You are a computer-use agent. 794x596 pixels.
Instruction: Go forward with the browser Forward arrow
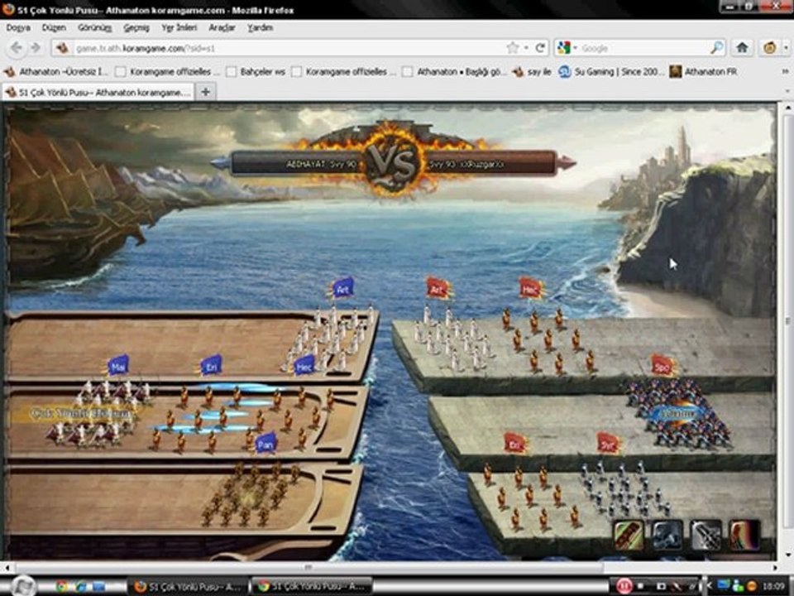click(x=36, y=48)
